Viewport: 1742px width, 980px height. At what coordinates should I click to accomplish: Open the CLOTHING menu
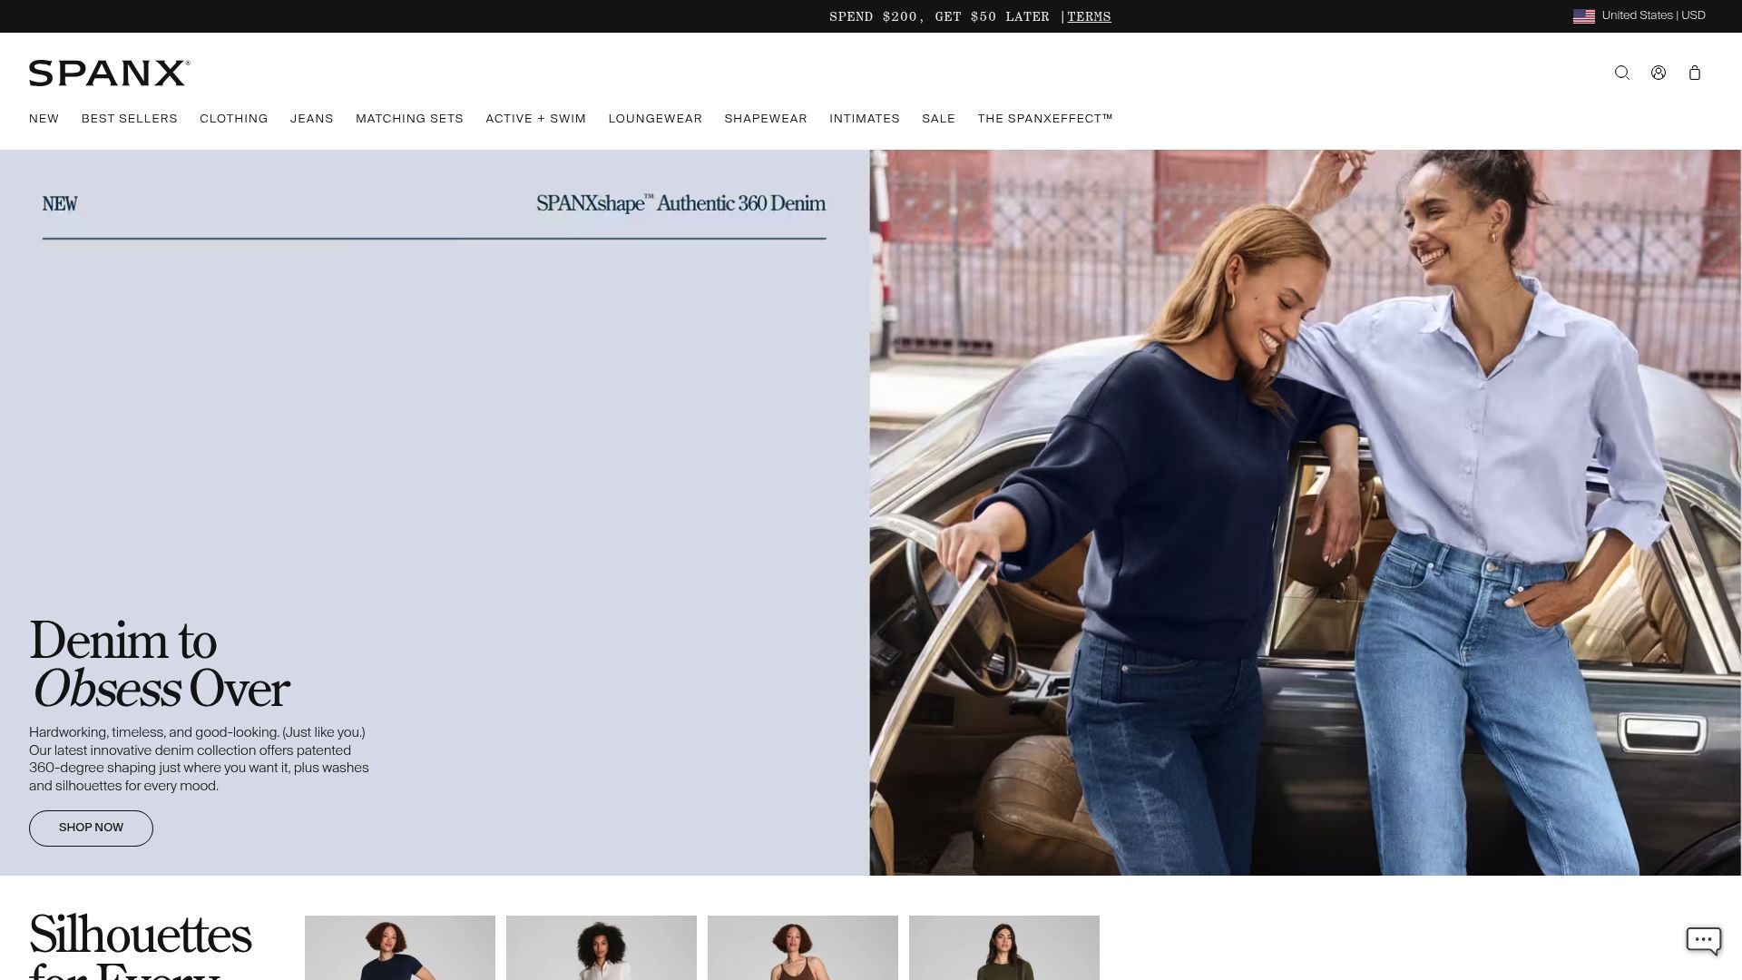click(234, 119)
